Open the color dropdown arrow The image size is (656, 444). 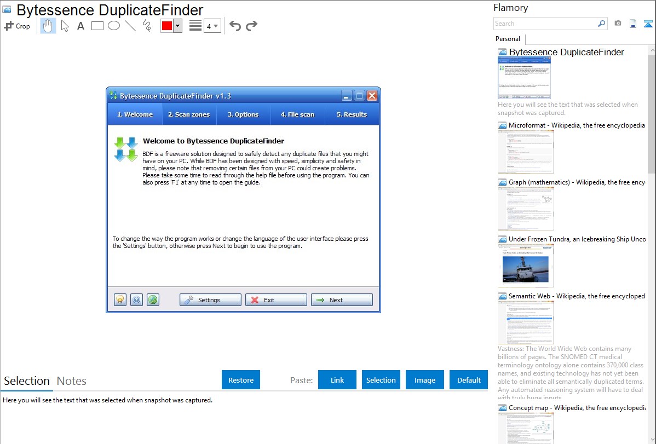tap(178, 26)
